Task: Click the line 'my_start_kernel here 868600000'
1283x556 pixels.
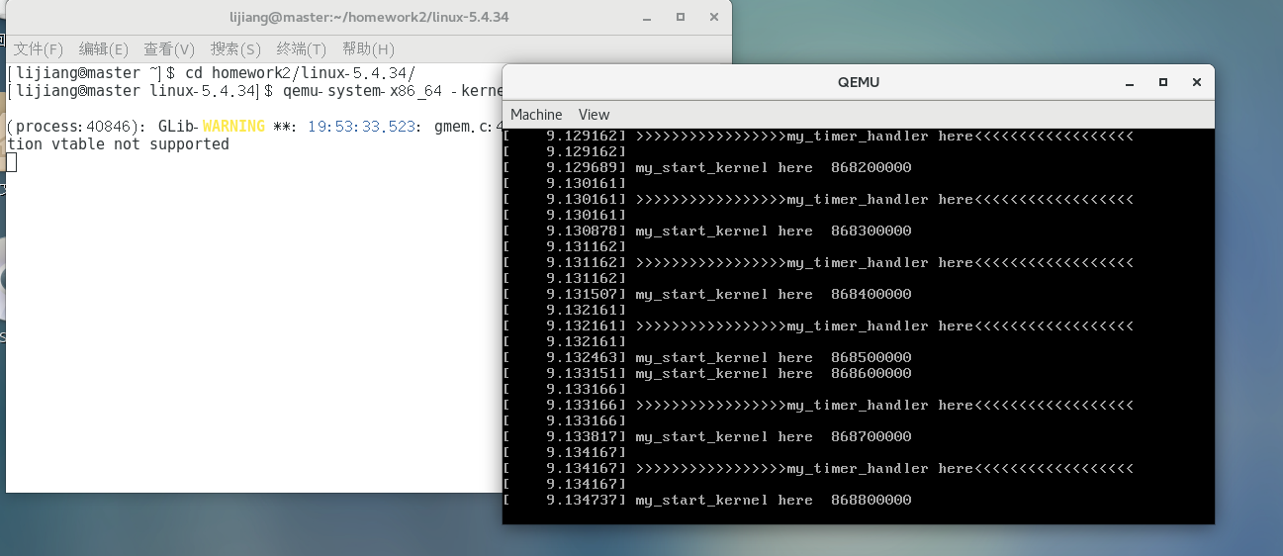Action: click(x=773, y=374)
